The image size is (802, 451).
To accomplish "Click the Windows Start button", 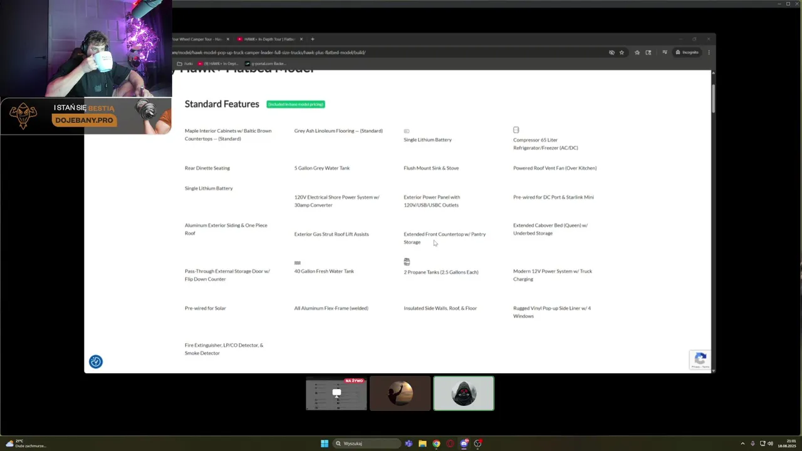I will click(x=325, y=443).
